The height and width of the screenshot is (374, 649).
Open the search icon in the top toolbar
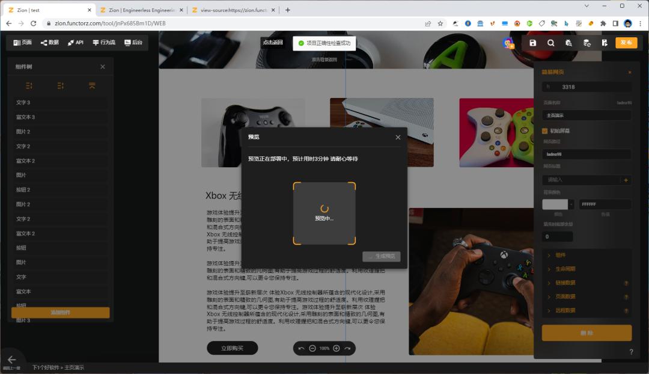click(x=551, y=43)
